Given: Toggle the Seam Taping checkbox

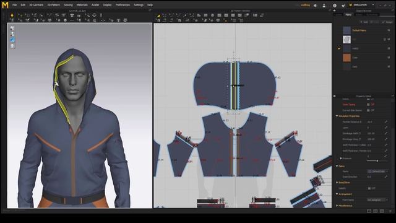Looking at the screenshot, I should click(x=368, y=105).
